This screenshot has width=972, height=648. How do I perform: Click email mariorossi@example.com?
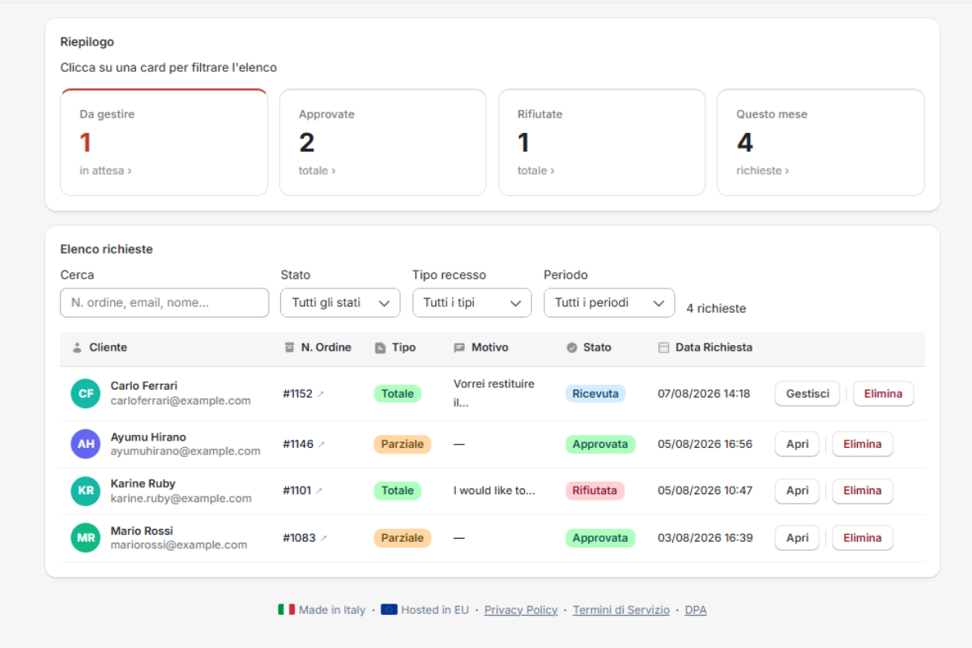pyautogui.click(x=179, y=545)
